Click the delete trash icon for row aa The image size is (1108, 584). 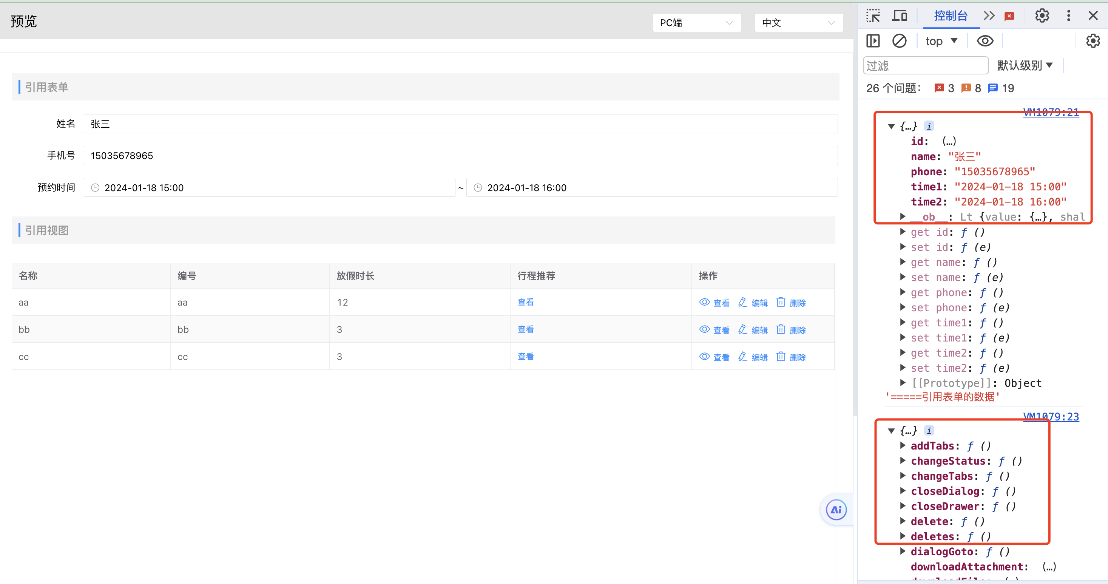pos(781,302)
